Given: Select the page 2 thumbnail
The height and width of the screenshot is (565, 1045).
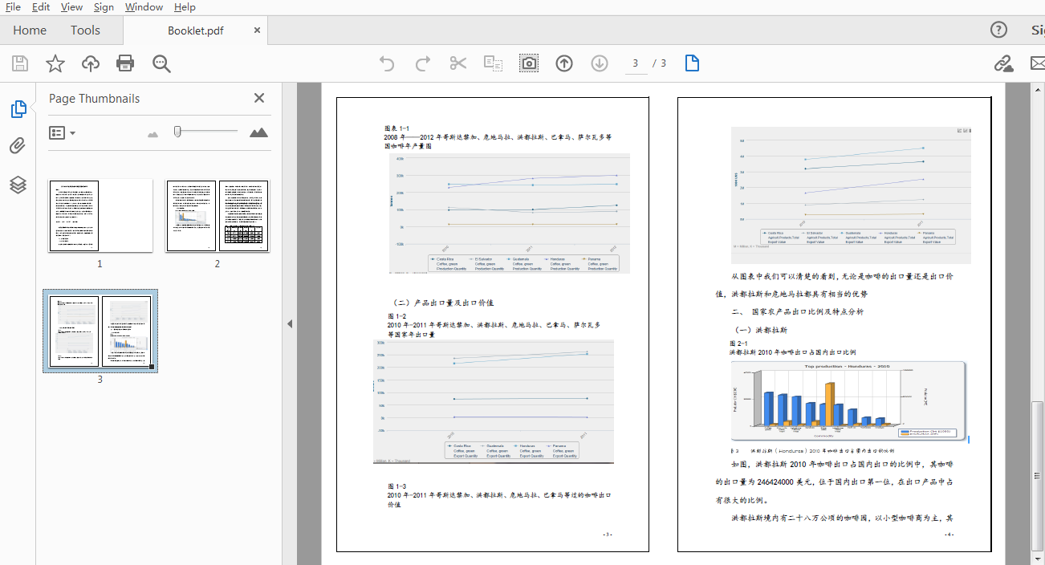Looking at the screenshot, I should pyautogui.click(x=218, y=216).
